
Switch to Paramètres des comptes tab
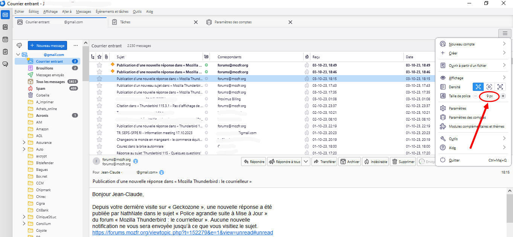(x=249, y=22)
